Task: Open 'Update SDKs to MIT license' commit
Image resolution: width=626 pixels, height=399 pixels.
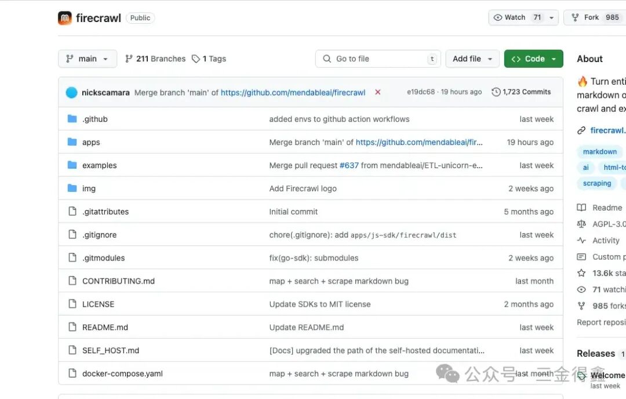Action: point(320,304)
